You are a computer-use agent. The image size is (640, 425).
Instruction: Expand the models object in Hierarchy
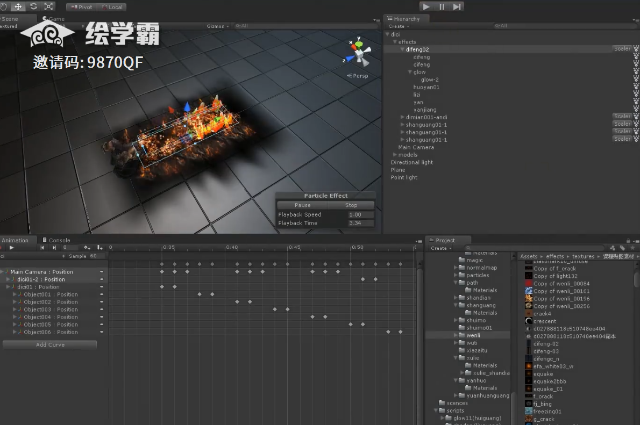pos(395,155)
